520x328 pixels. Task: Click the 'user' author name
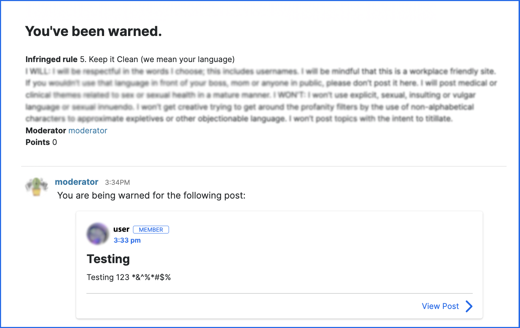click(x=121, y=229)
